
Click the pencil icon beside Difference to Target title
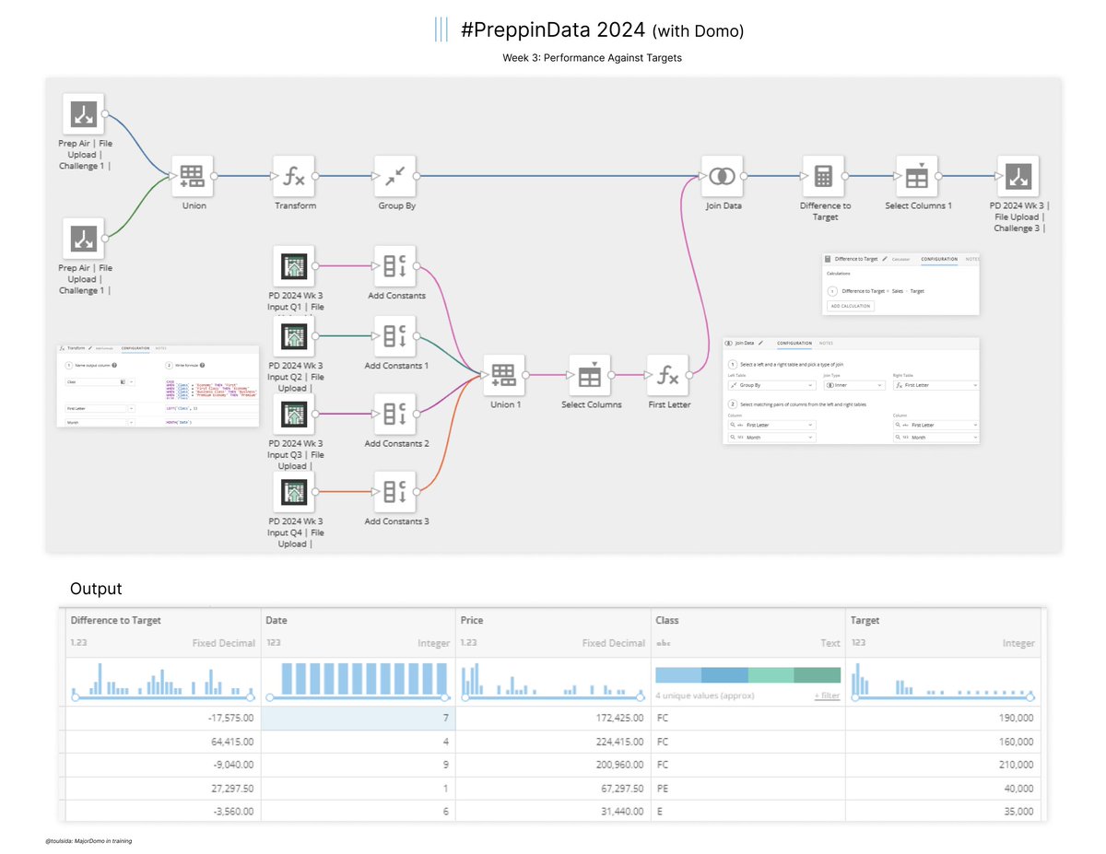885,259
